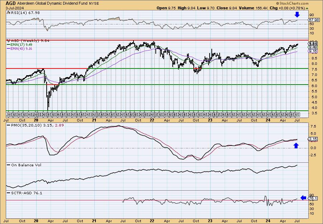Click the -2.5 PMO axis label
323x224 pixels.
(x=312, y=155)
